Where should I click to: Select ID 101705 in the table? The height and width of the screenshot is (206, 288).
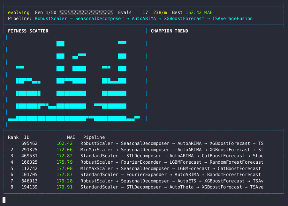coord(29,175)
